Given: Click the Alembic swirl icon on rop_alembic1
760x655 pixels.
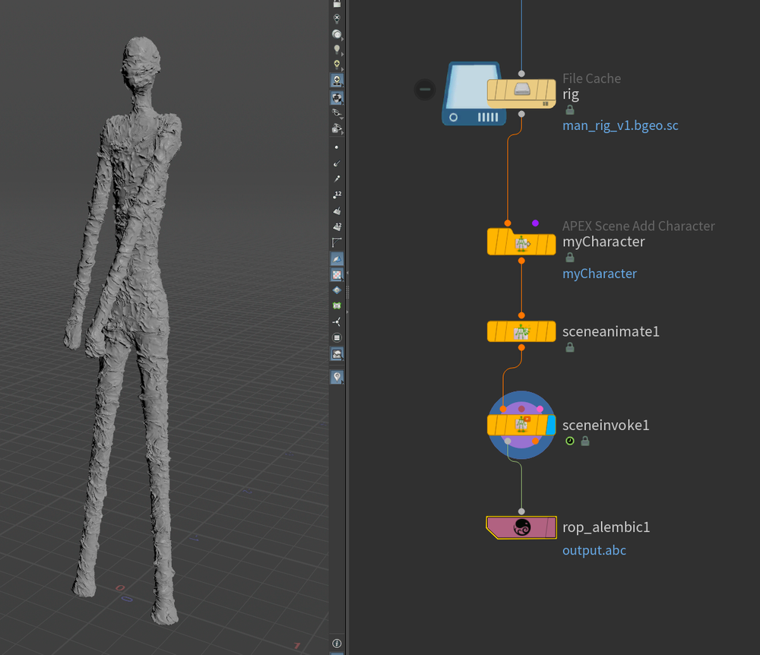Looking at the screenshot, I should [x=521, y=527].
